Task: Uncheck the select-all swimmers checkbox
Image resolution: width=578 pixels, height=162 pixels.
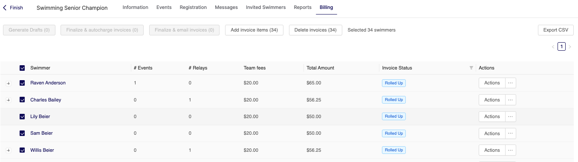Action: [22, 68]
